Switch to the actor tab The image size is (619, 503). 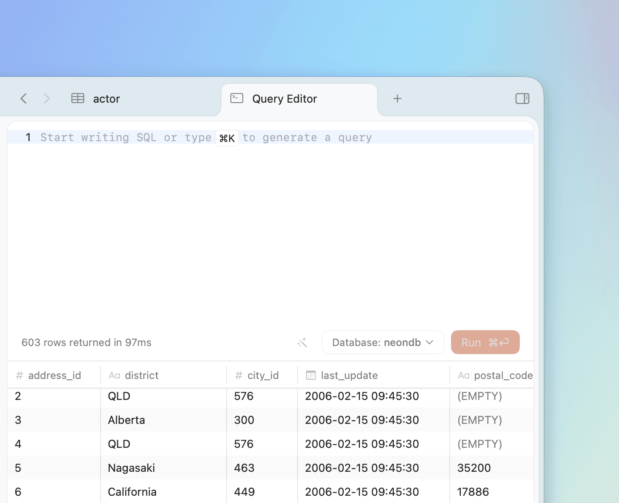point(106,98)
